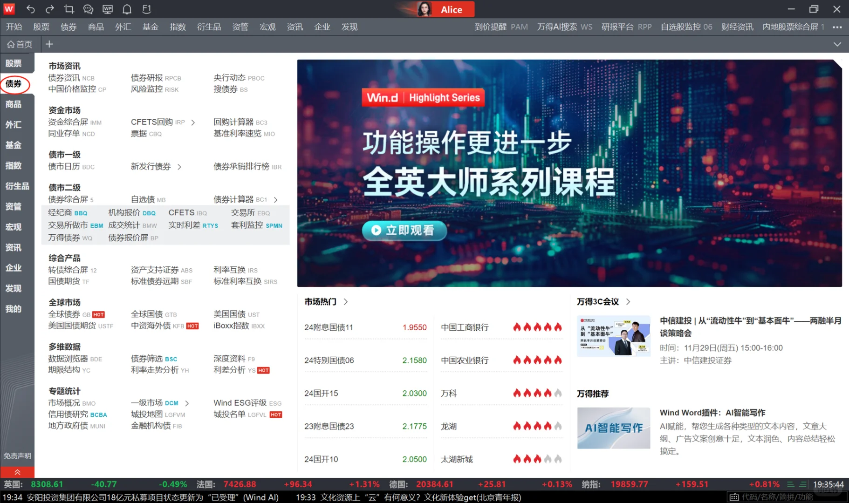The height and width of the screenshot is (503, 849).
Task: Select 太湖新城 in the hot list
Action: click(457, 460)
